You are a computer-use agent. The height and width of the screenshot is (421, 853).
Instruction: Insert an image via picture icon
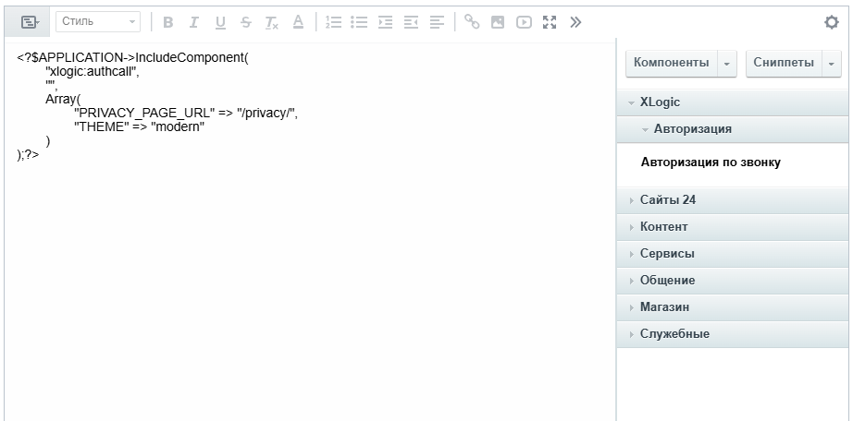[x=498, y=21]
